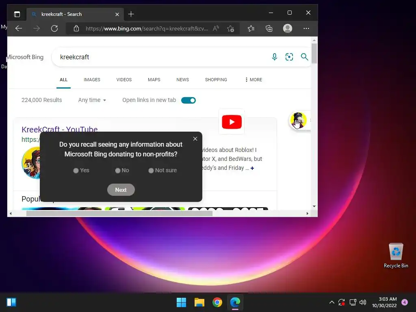Screen dimensions: 416x312
Task: Open Windows Widgets panel in taskbar
Action: 11,302
